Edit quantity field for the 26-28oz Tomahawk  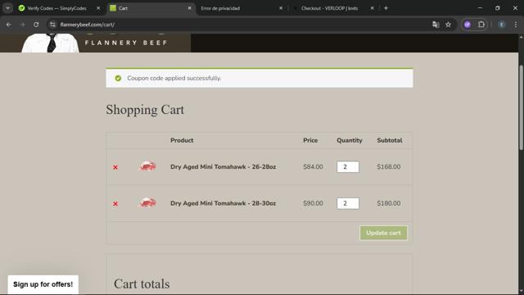click(348, 167)
